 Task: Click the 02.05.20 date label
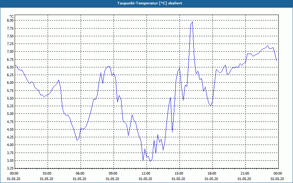click(x=277, y=179)
